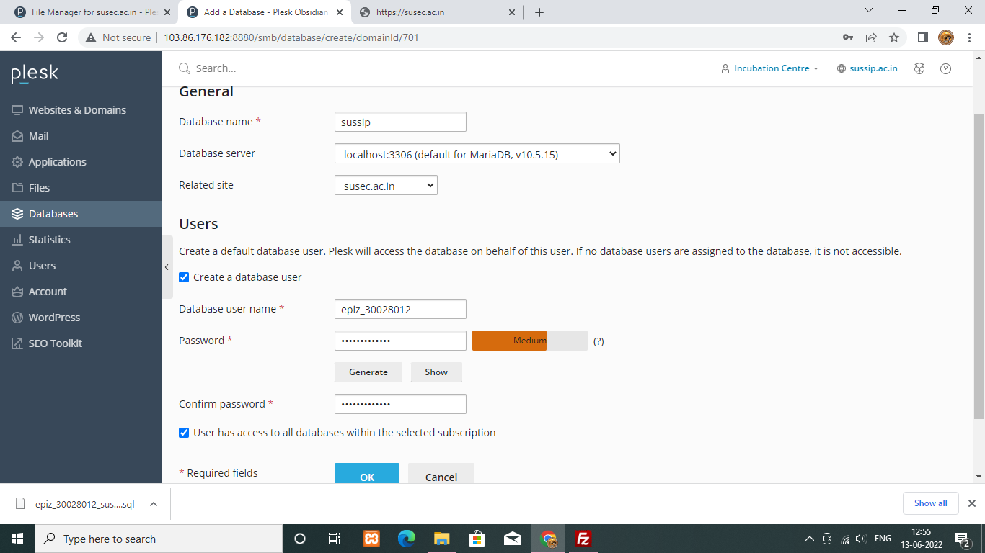The height and width of the screenshot is (553, 985).
Task: Launch XAMPP from the taskbar
Action: (x=371, y=539)
